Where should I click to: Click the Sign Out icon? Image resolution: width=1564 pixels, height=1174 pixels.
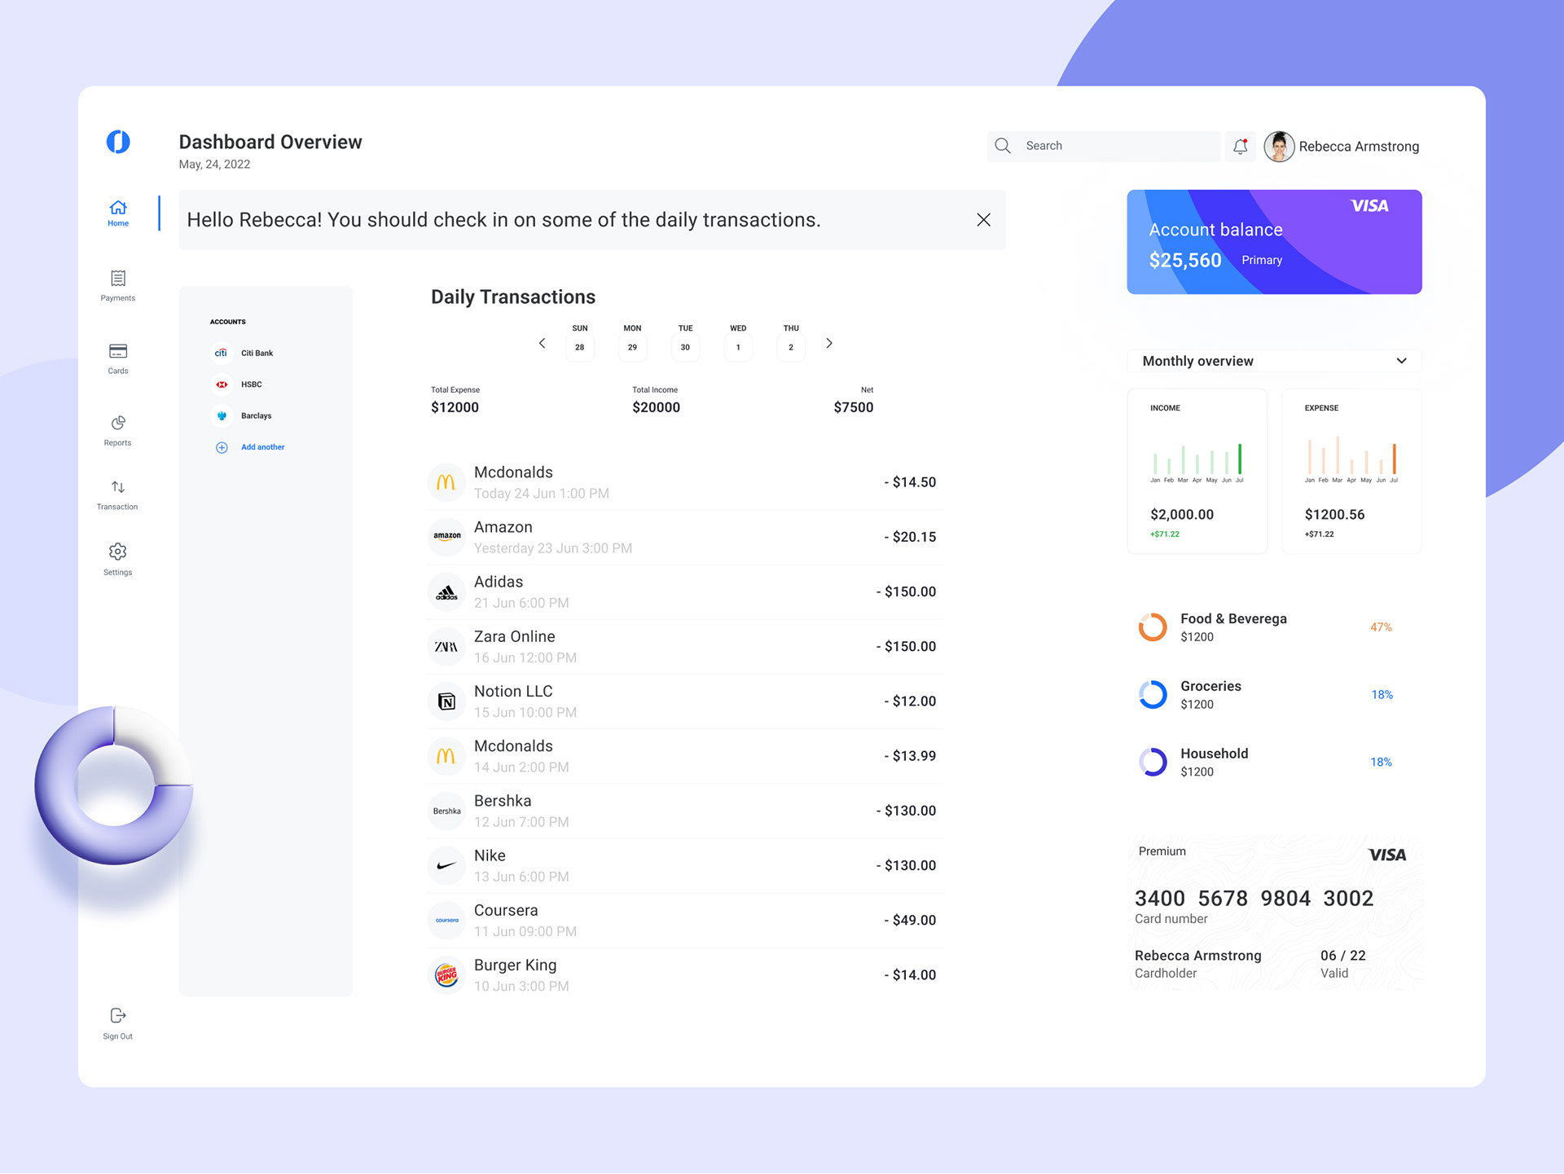[117, 1016]
